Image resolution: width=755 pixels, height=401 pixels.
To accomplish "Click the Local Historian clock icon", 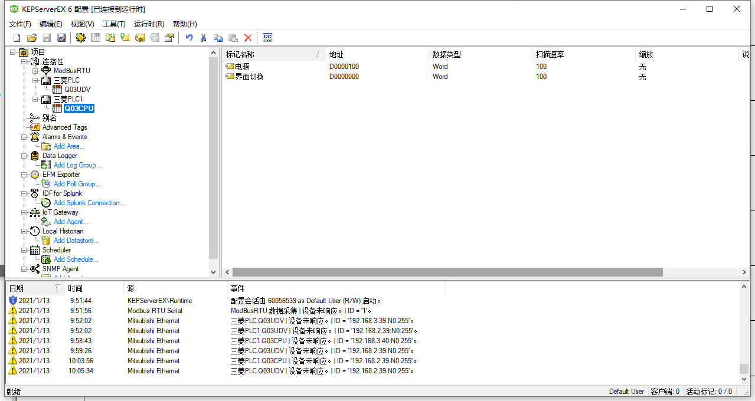I will tap(35, 231).
